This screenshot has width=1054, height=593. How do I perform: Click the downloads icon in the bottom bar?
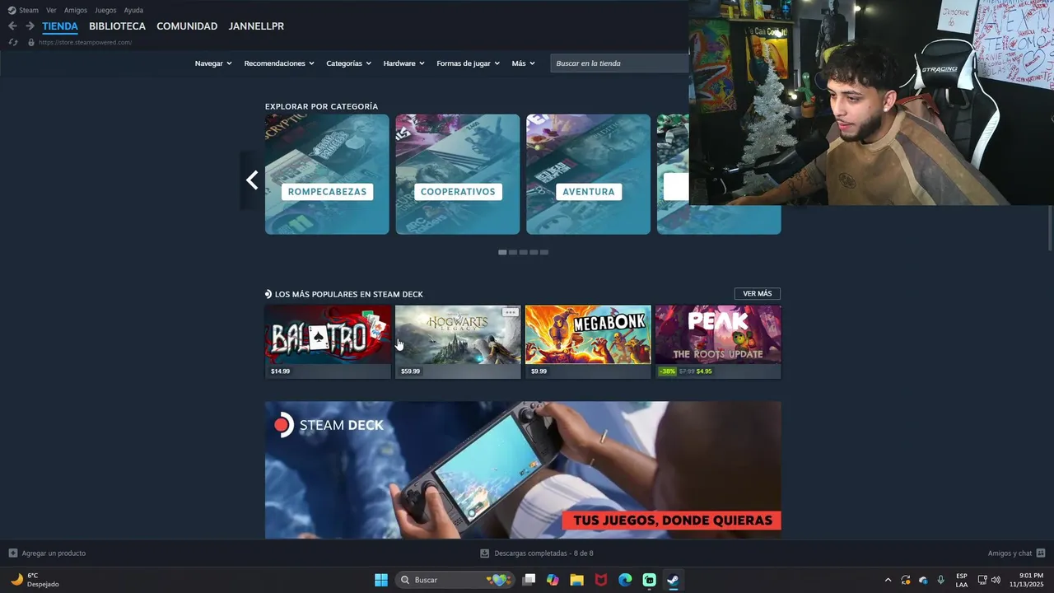coord(485,553)
